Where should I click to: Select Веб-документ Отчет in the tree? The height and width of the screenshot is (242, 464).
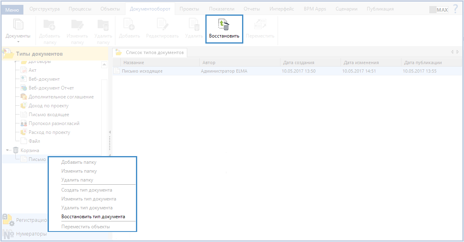tap(51, 88)
